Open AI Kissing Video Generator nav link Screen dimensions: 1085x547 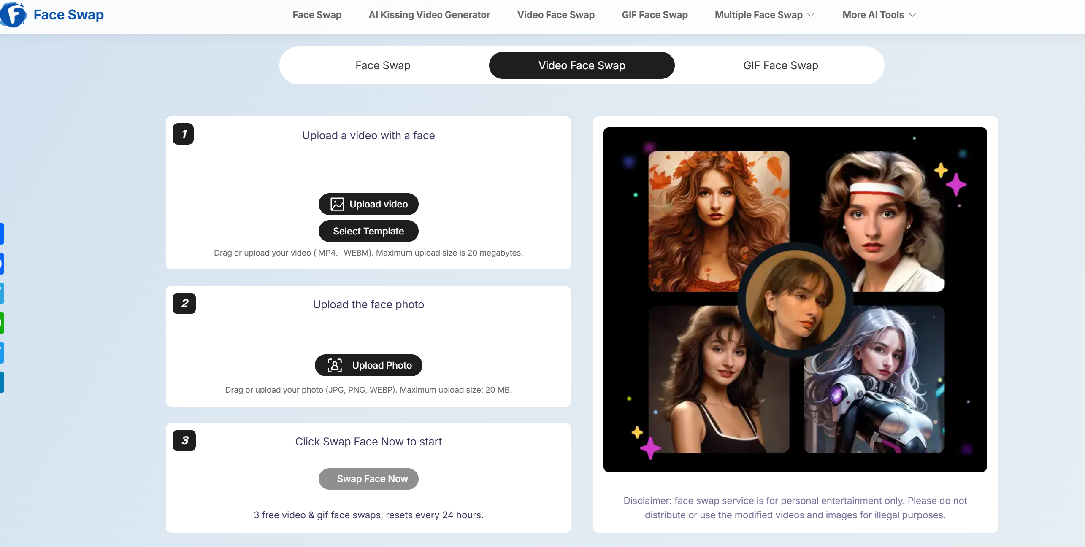point(429,15)
